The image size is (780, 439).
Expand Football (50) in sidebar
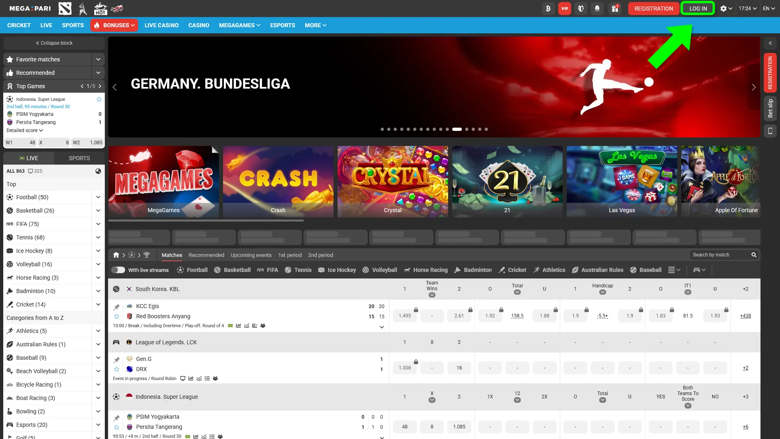coord(98,197)
